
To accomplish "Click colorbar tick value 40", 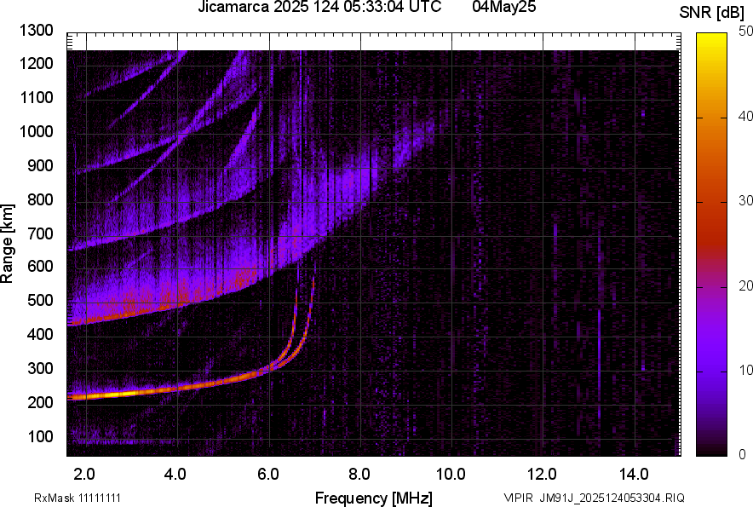I will pos(746,116).
